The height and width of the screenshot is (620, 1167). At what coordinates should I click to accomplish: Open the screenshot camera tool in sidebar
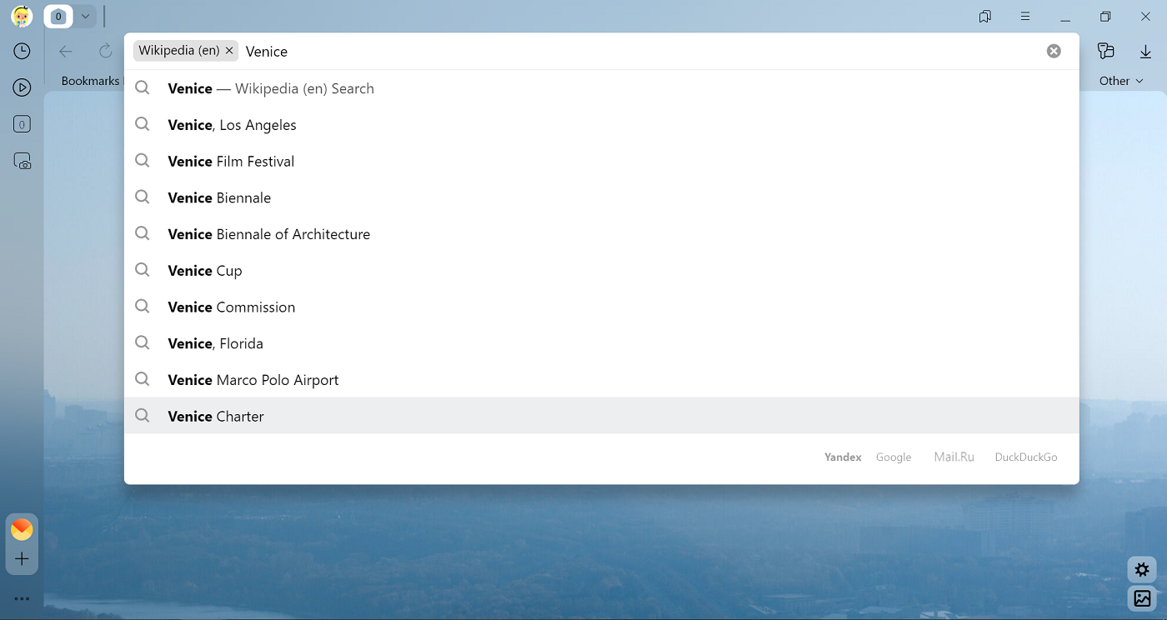(23, 162)
